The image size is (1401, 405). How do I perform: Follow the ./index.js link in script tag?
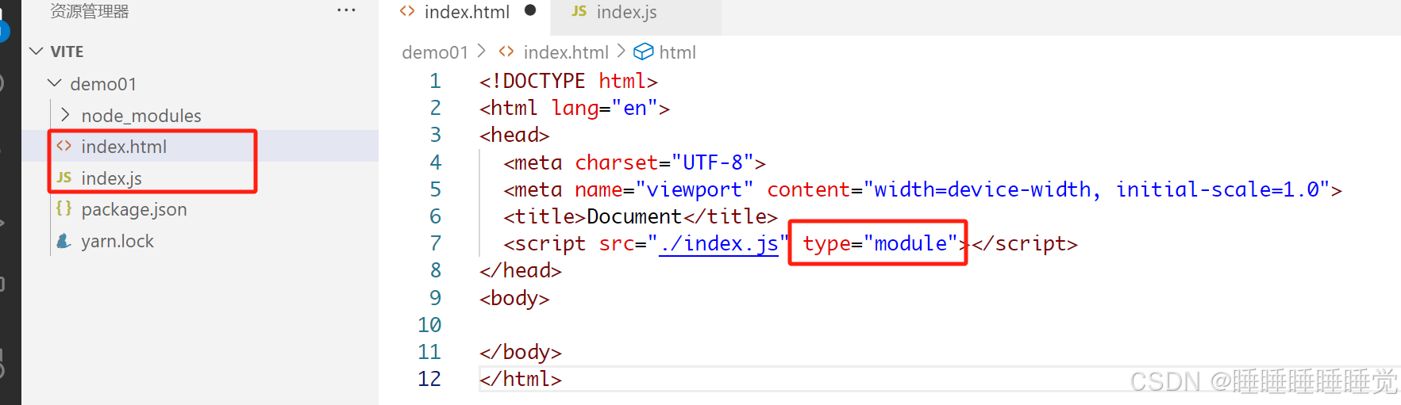tap(719, 243)
